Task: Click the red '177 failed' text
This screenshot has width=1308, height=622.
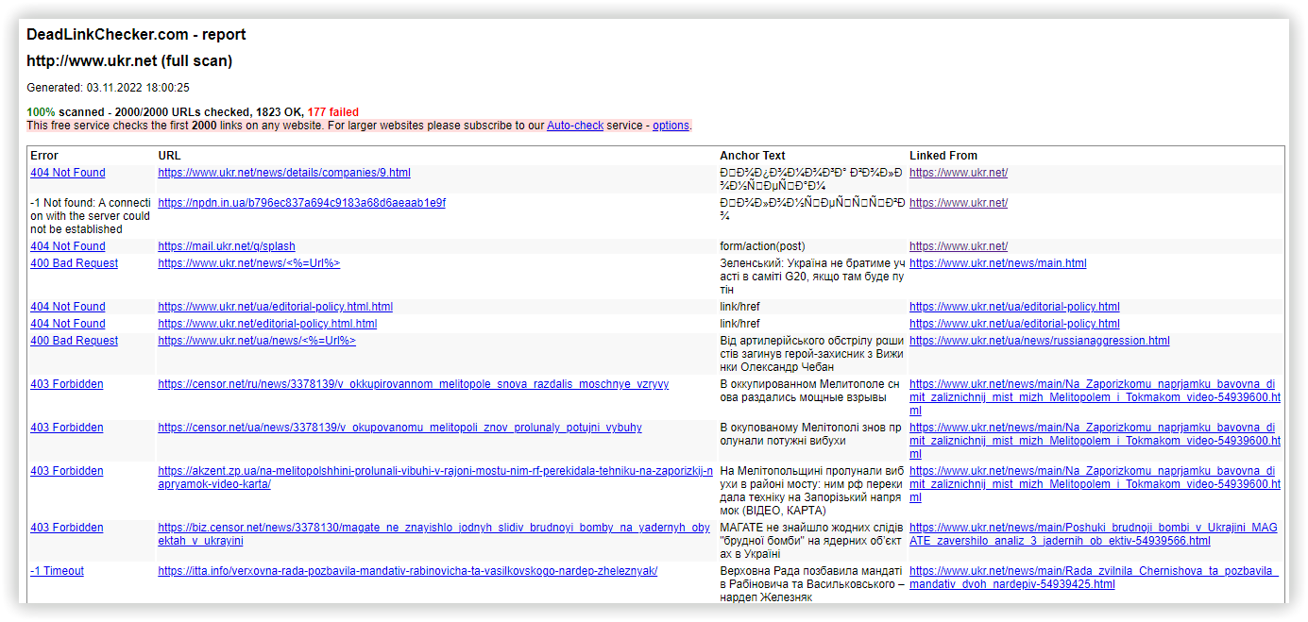Action: (332, 112)
